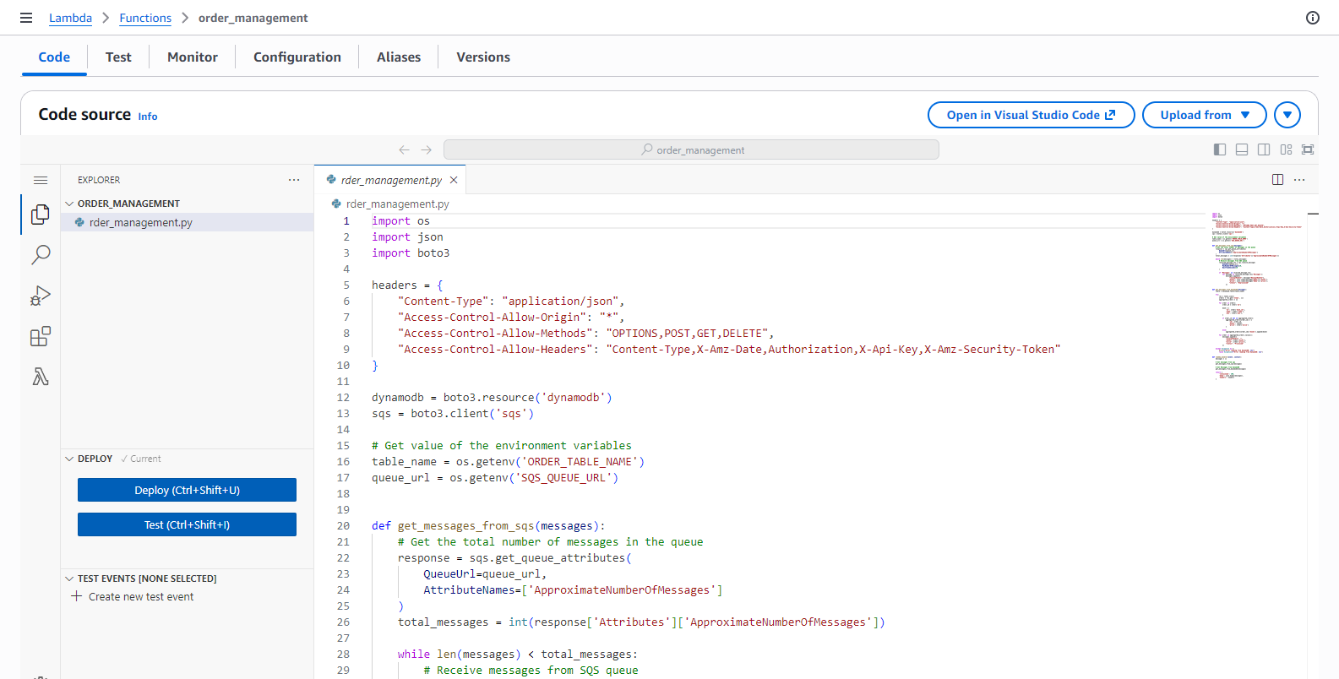
Task: Go back with the left arrow
Action: [404, 149]
